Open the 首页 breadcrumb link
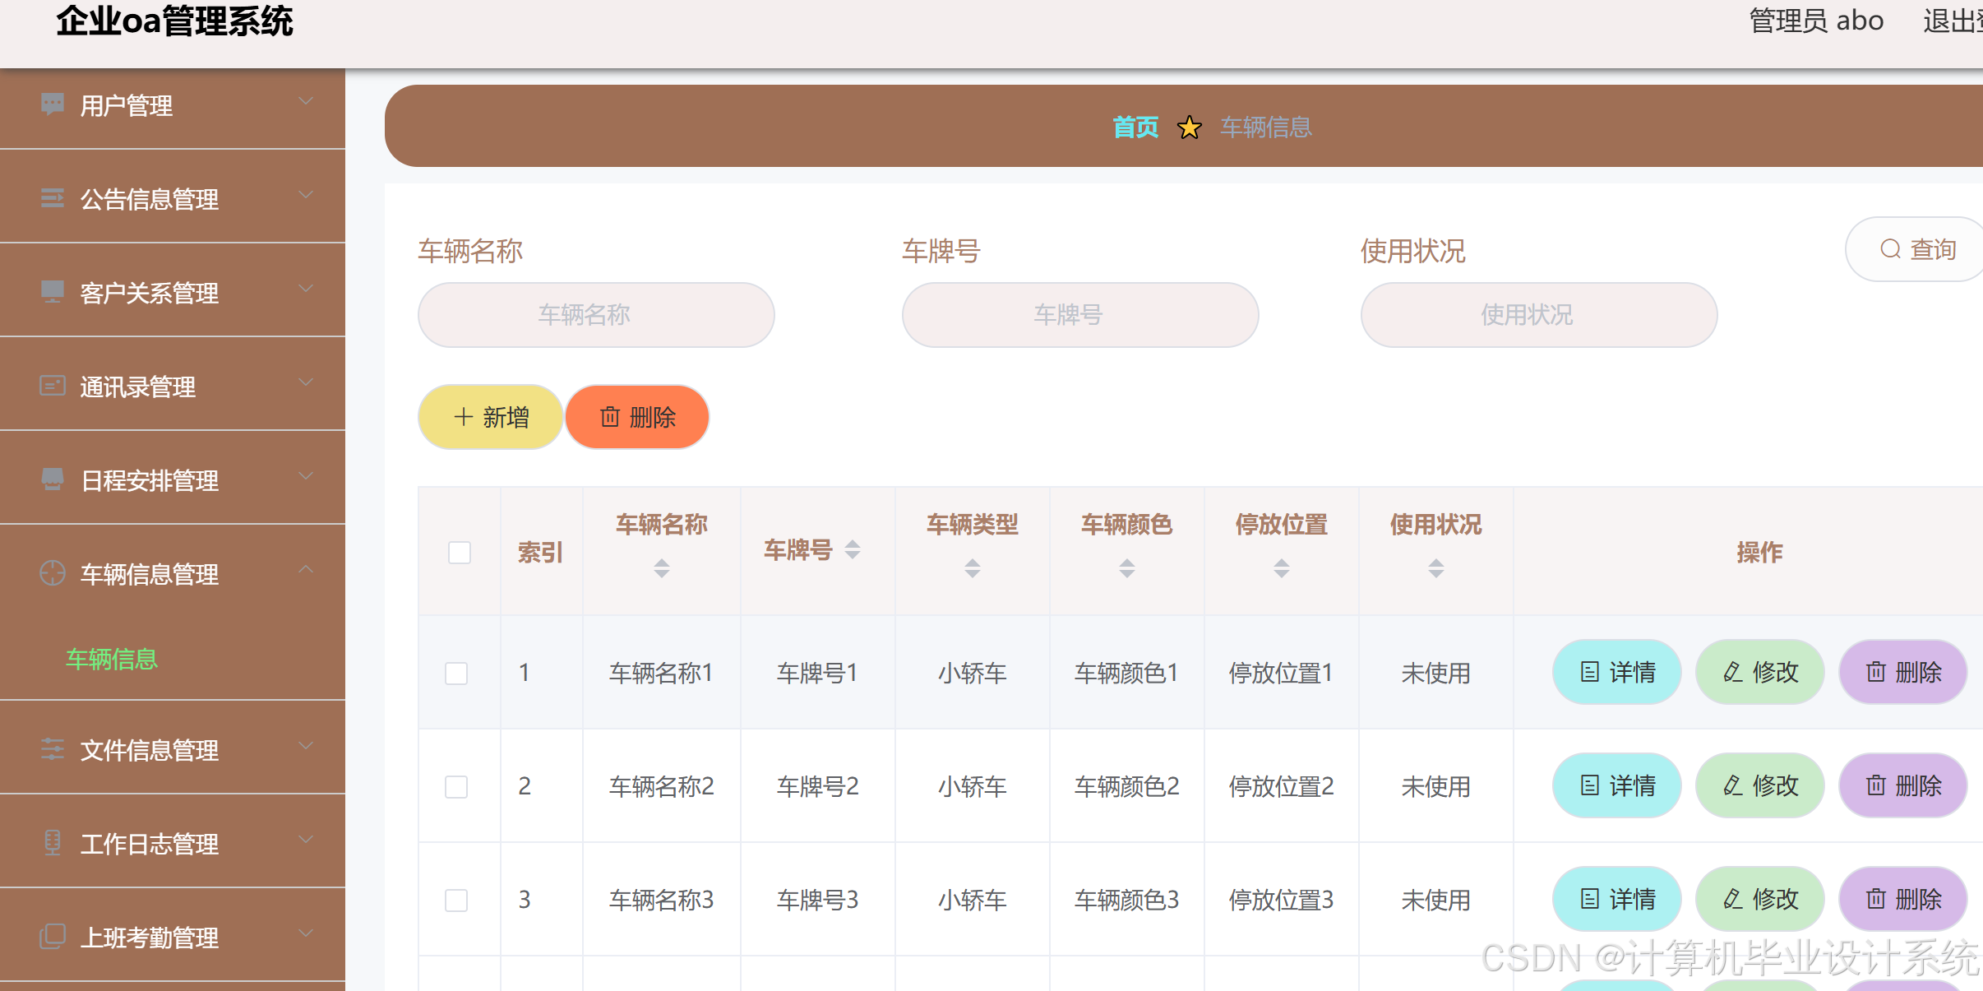Screen dimensions: 1983x991 [1135, 126]
